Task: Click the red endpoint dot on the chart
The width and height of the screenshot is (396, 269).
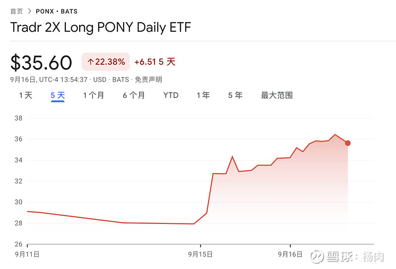Action: coord(348,143)
